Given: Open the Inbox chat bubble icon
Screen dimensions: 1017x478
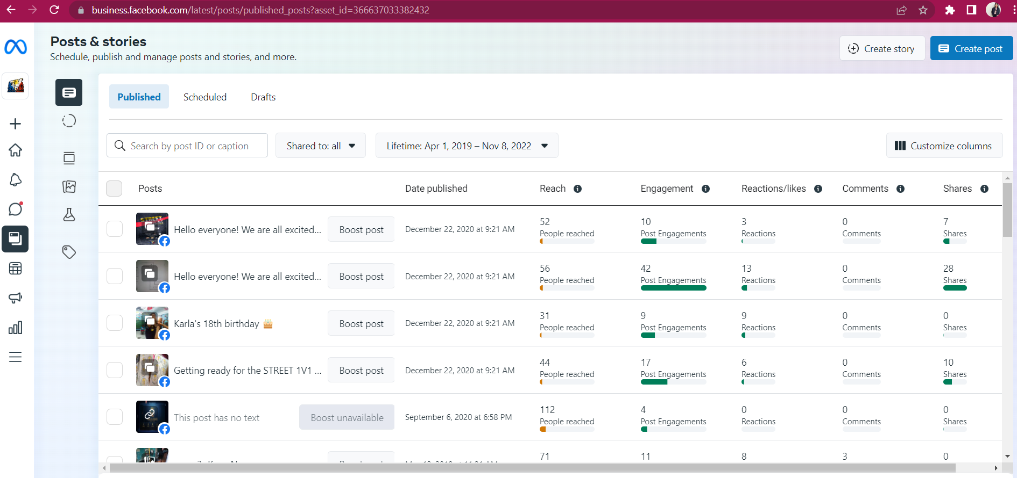Looking at the screenshot, I should (x=15, y=209).
